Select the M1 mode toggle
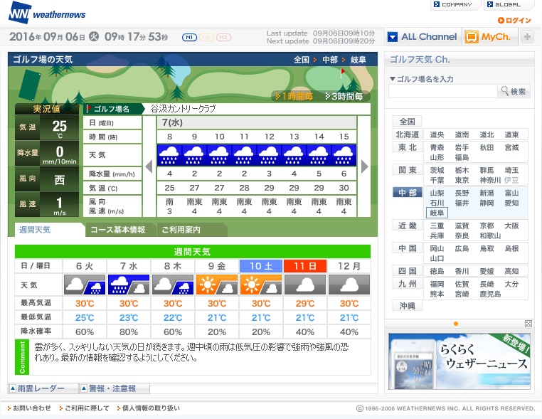The image size is (542, 419). click(189, 37)
